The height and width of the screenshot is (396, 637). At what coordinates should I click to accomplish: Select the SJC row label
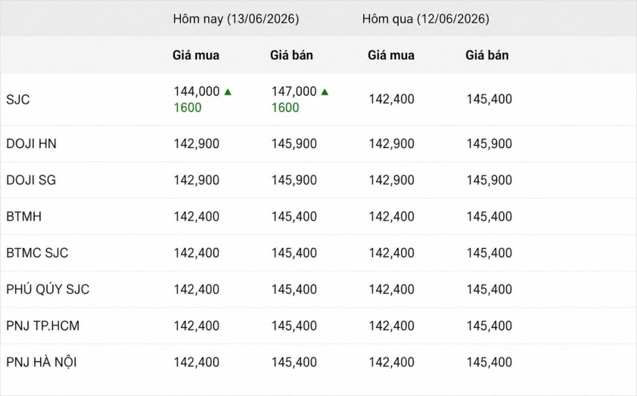18,100
